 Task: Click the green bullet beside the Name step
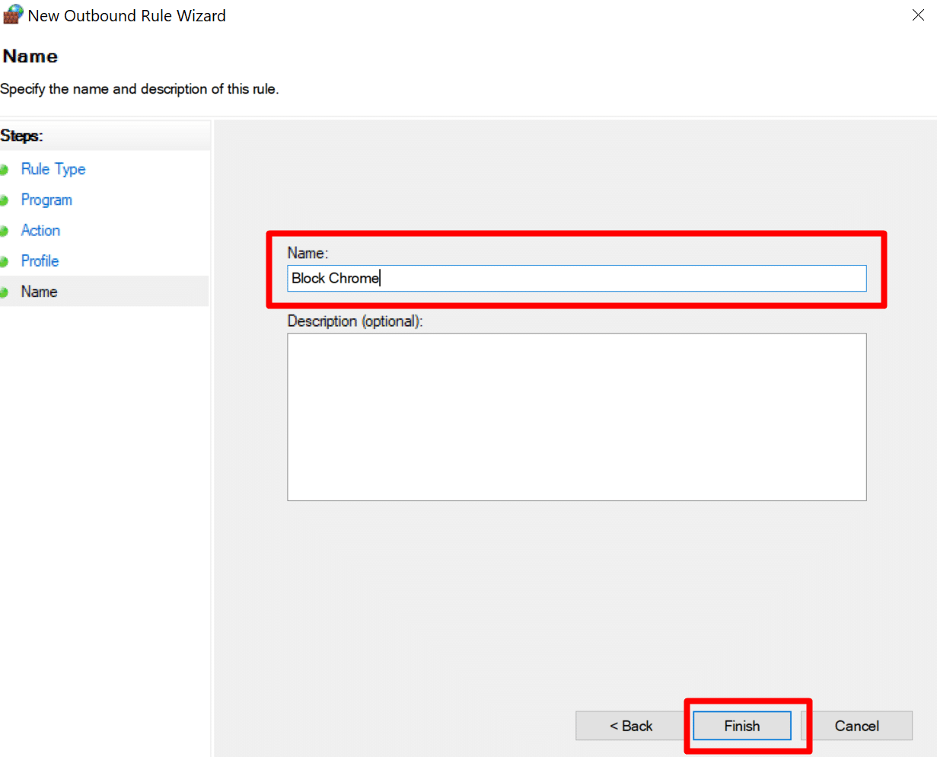click(x=4, y=292)
